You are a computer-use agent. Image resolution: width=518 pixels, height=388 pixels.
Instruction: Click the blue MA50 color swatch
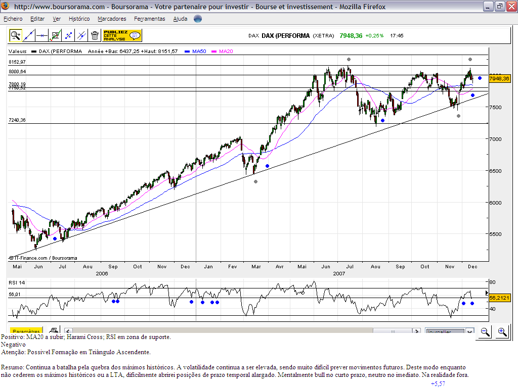click(187, 52)
